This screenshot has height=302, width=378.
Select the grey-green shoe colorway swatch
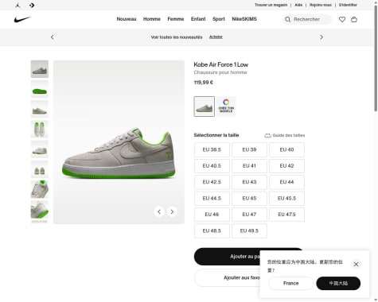point(205,106)
